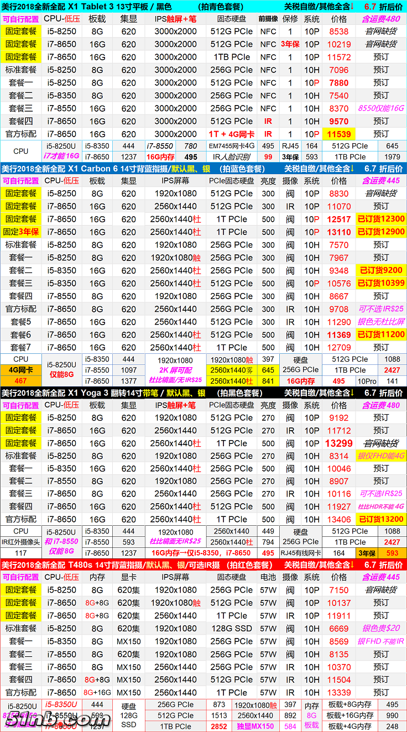Click the '已订货10399' yellow cell
Image resolution: width=407 pixels, height=732 pixels.
[381, 283]
